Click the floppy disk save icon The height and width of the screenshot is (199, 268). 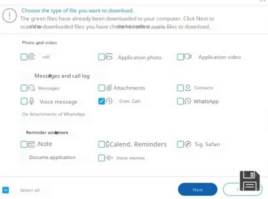click(250, 181)
